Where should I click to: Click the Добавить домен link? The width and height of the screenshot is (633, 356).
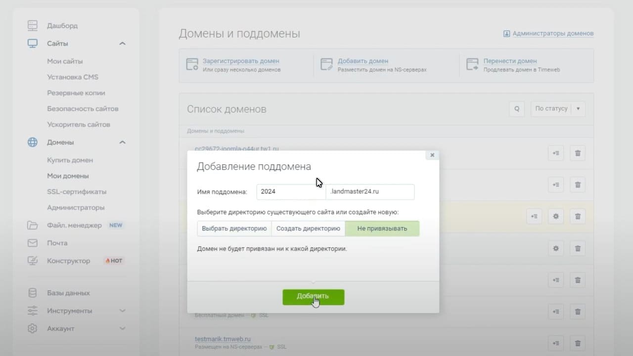pos(363,61)
